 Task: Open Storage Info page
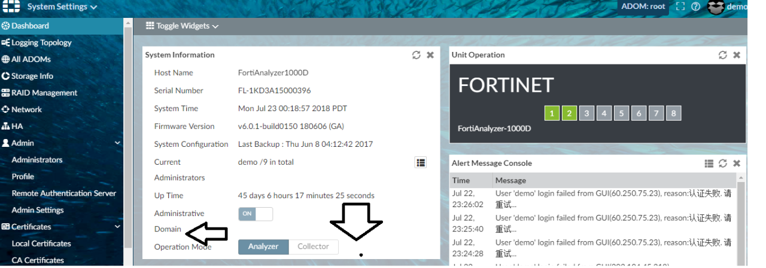coord(32,76)
